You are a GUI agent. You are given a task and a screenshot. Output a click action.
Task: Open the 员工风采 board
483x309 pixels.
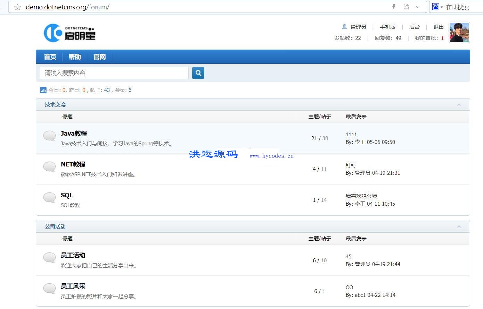click(73, 286)
